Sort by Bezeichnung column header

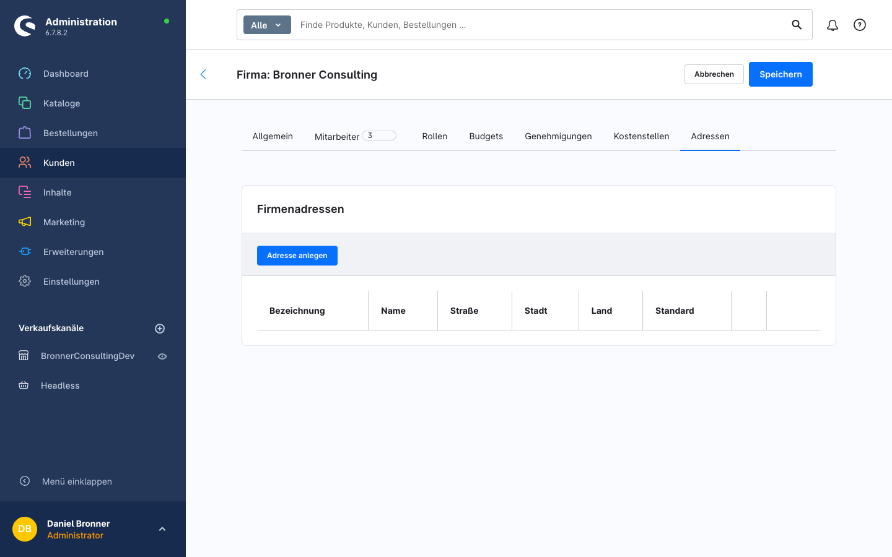[x=312, y=311]
